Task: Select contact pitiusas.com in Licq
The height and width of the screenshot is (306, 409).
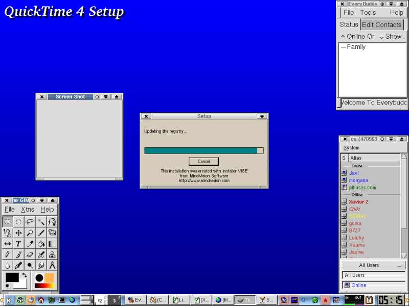Action: 362,187
